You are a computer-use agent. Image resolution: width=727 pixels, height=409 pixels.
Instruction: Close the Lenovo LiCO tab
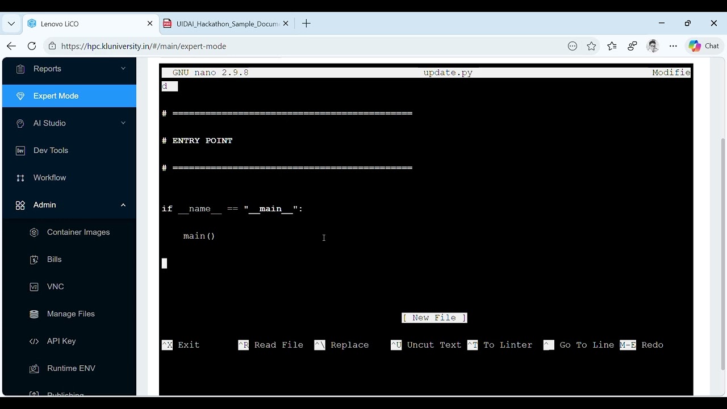(150, 23)
